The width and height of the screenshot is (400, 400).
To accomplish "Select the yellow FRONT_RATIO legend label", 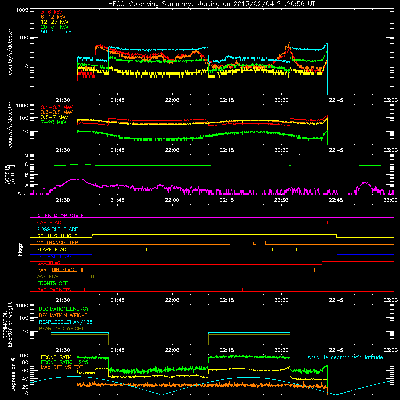I will pyautogui.click(x=57, y=357).
